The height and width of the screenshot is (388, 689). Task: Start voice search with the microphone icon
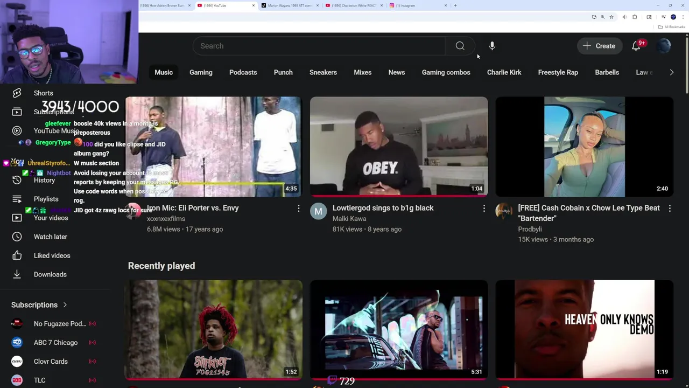pyautogui.click(x=492, y=46)
